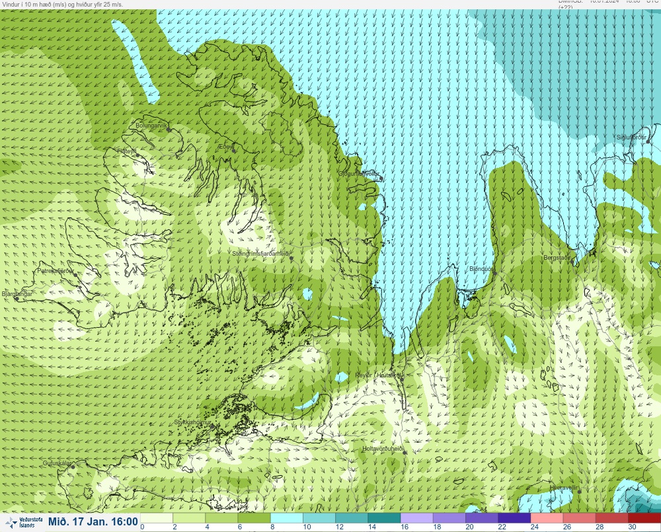Click the legend scale number 8
This screenshot has width=661, height=532.
coord(273,527)
